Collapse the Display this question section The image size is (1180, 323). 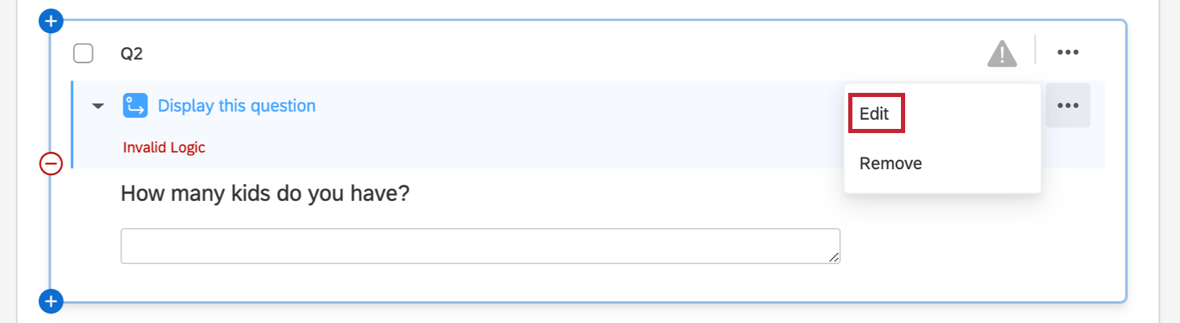98,106
